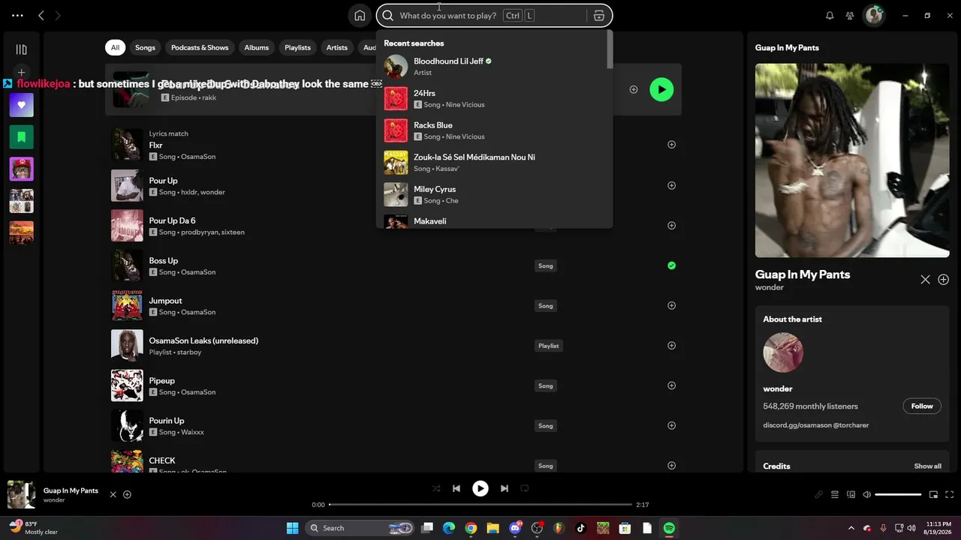Open Liked Songs in sidebar

(21, 105)
